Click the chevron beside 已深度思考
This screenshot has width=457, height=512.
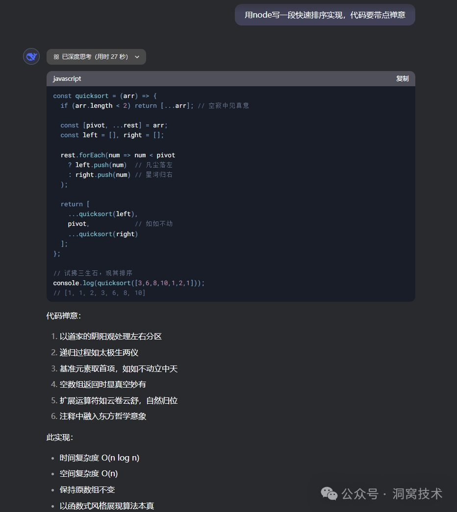point(137,57)
